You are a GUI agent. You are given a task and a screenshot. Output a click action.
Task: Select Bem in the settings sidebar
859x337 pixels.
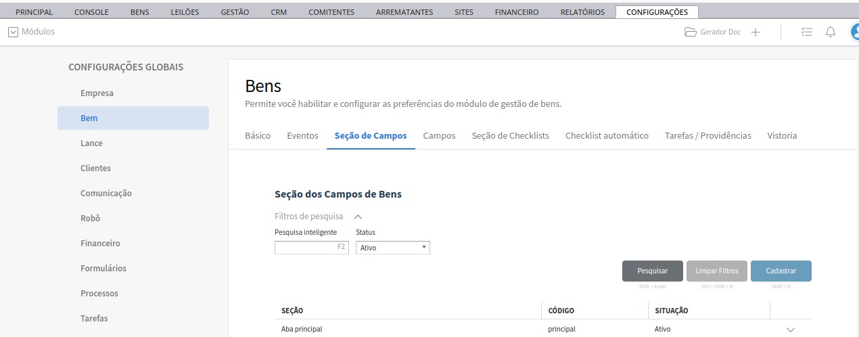[133, 118]
